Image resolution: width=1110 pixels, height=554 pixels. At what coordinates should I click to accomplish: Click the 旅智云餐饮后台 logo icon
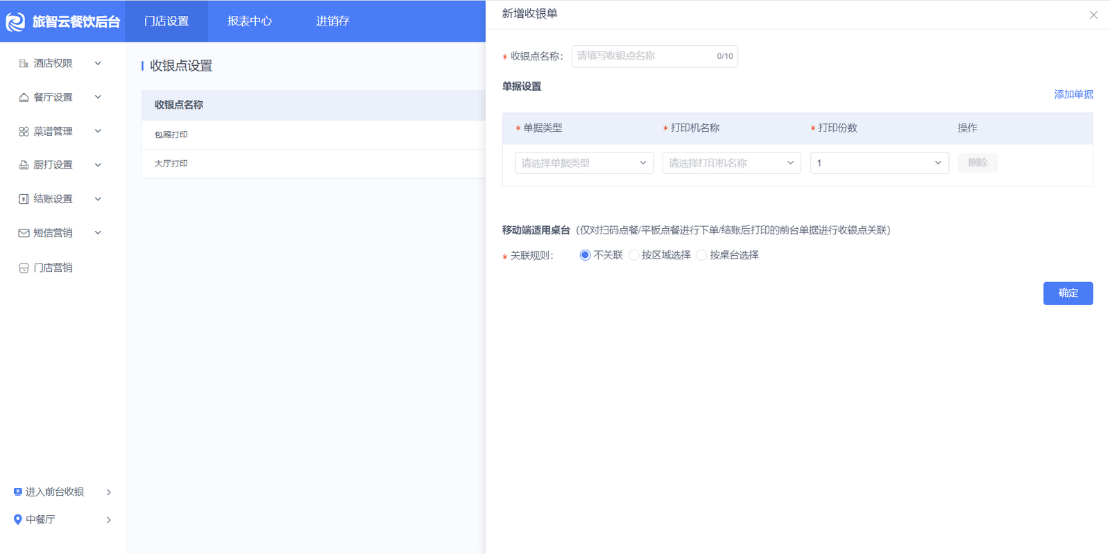click(x=15, y=21)
